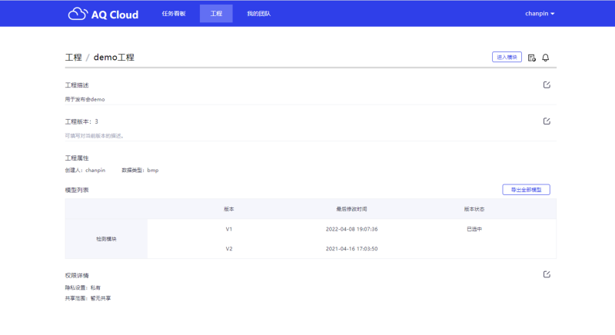Image resolution: width=615 pixels, height=335 pixels.
Task: Click the 导出全部模型 button
Action: [526, 190]
